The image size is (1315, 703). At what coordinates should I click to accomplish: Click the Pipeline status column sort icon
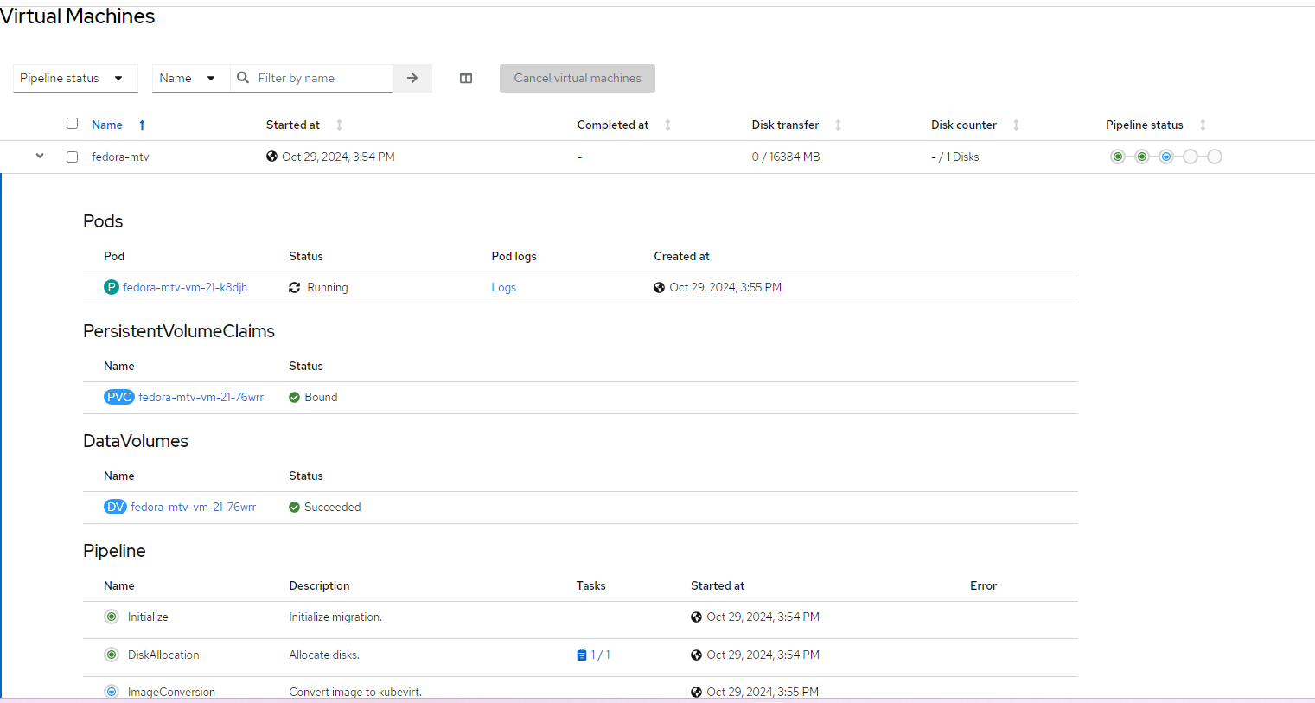pyautogui.click(x=1203, y=125)
